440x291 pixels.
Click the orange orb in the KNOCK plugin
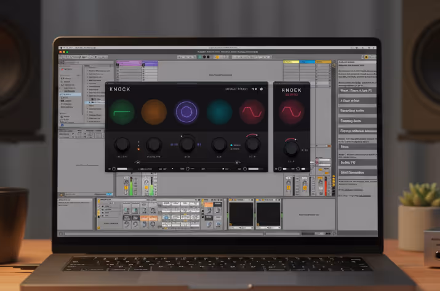pos(154,112)
